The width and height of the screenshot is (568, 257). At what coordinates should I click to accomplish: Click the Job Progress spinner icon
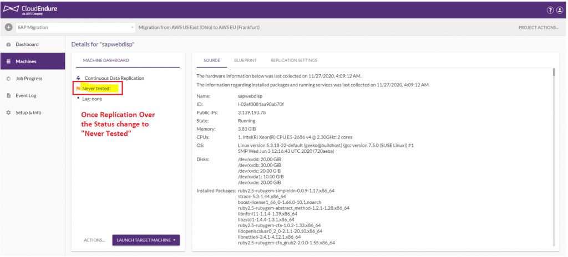click(x=8, y=79)
